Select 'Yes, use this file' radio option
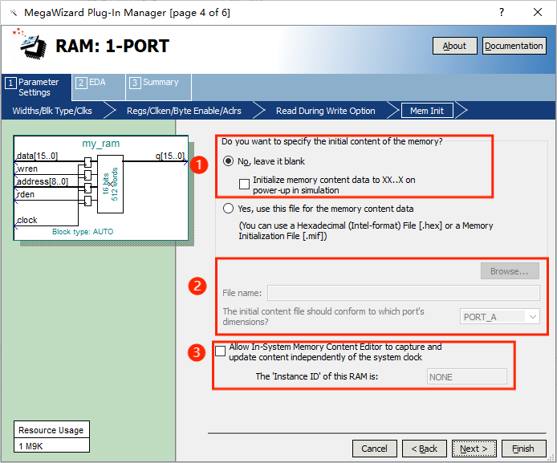Screen dimensions: 557x463 (228, 209)
